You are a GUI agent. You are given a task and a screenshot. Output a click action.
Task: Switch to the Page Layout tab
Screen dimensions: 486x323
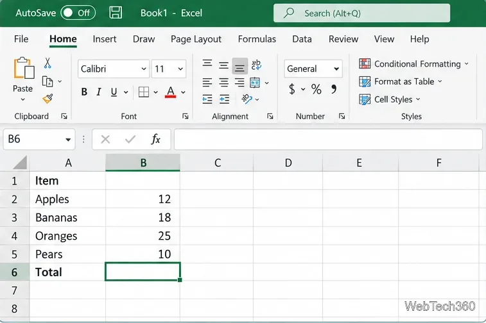point(196,39)
